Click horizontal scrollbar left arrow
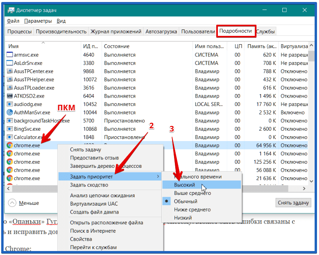Image resolution: width=319 pixels, height=255 pixels. click(8, 188)
